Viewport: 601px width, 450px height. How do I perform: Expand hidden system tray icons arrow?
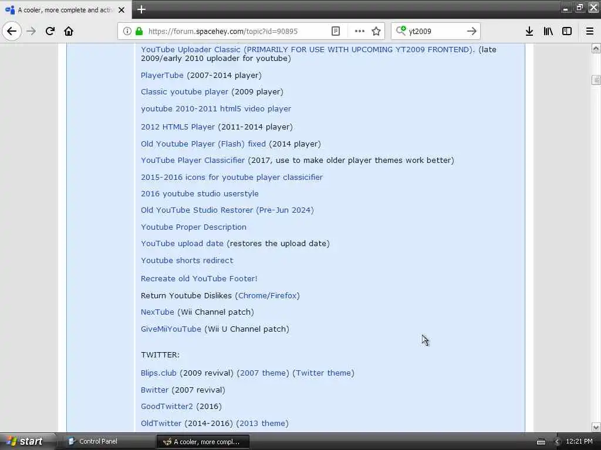click(558, 442)
